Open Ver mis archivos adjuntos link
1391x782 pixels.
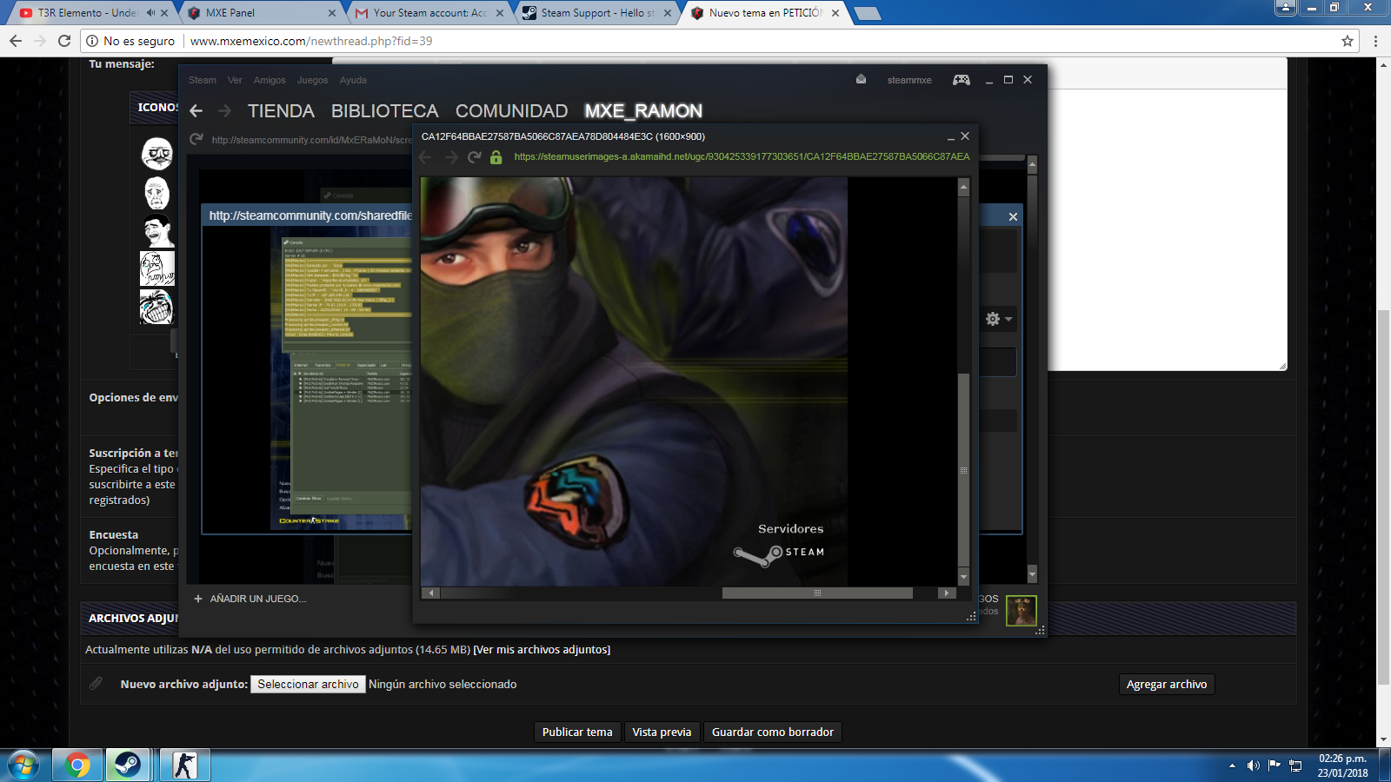click(542, 650)
